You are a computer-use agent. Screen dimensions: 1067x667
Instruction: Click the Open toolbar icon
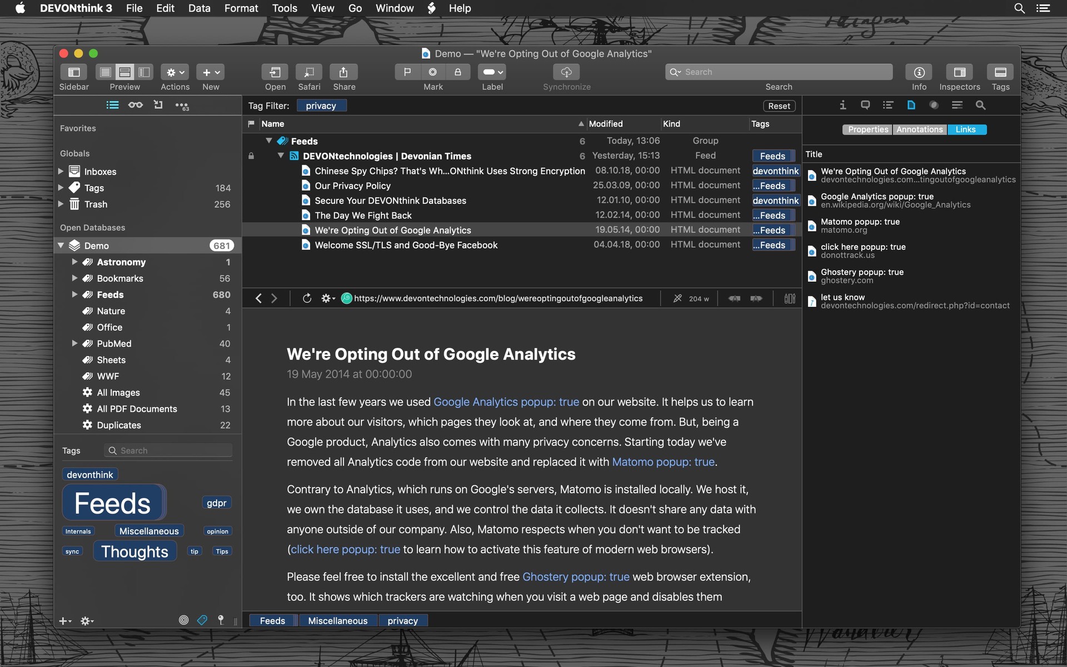tap(275, 72)
